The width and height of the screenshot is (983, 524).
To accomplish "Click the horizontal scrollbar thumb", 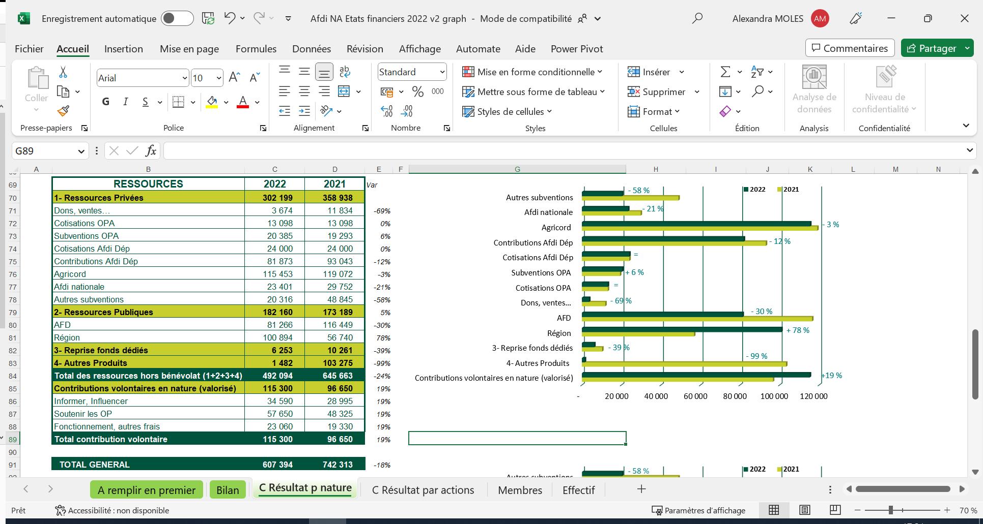I will click(903, 489).
